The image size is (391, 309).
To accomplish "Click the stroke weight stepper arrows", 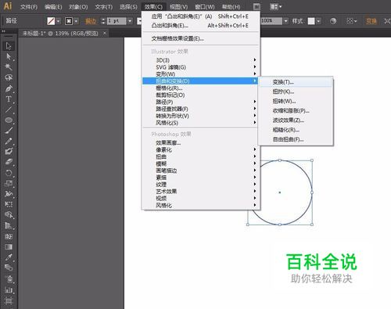I will [103, 21].
